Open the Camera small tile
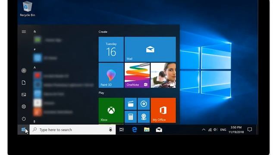 tap(144, 117)
